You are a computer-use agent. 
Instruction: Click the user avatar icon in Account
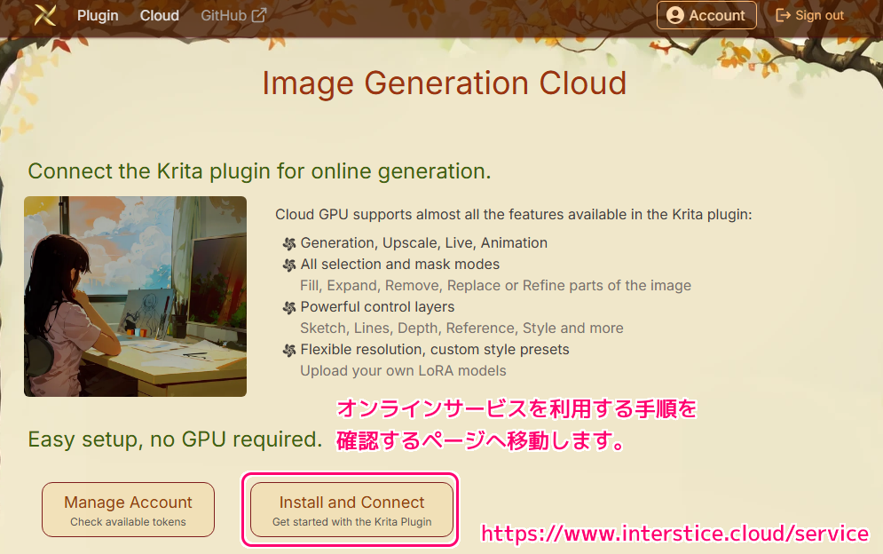pos(674,15)
